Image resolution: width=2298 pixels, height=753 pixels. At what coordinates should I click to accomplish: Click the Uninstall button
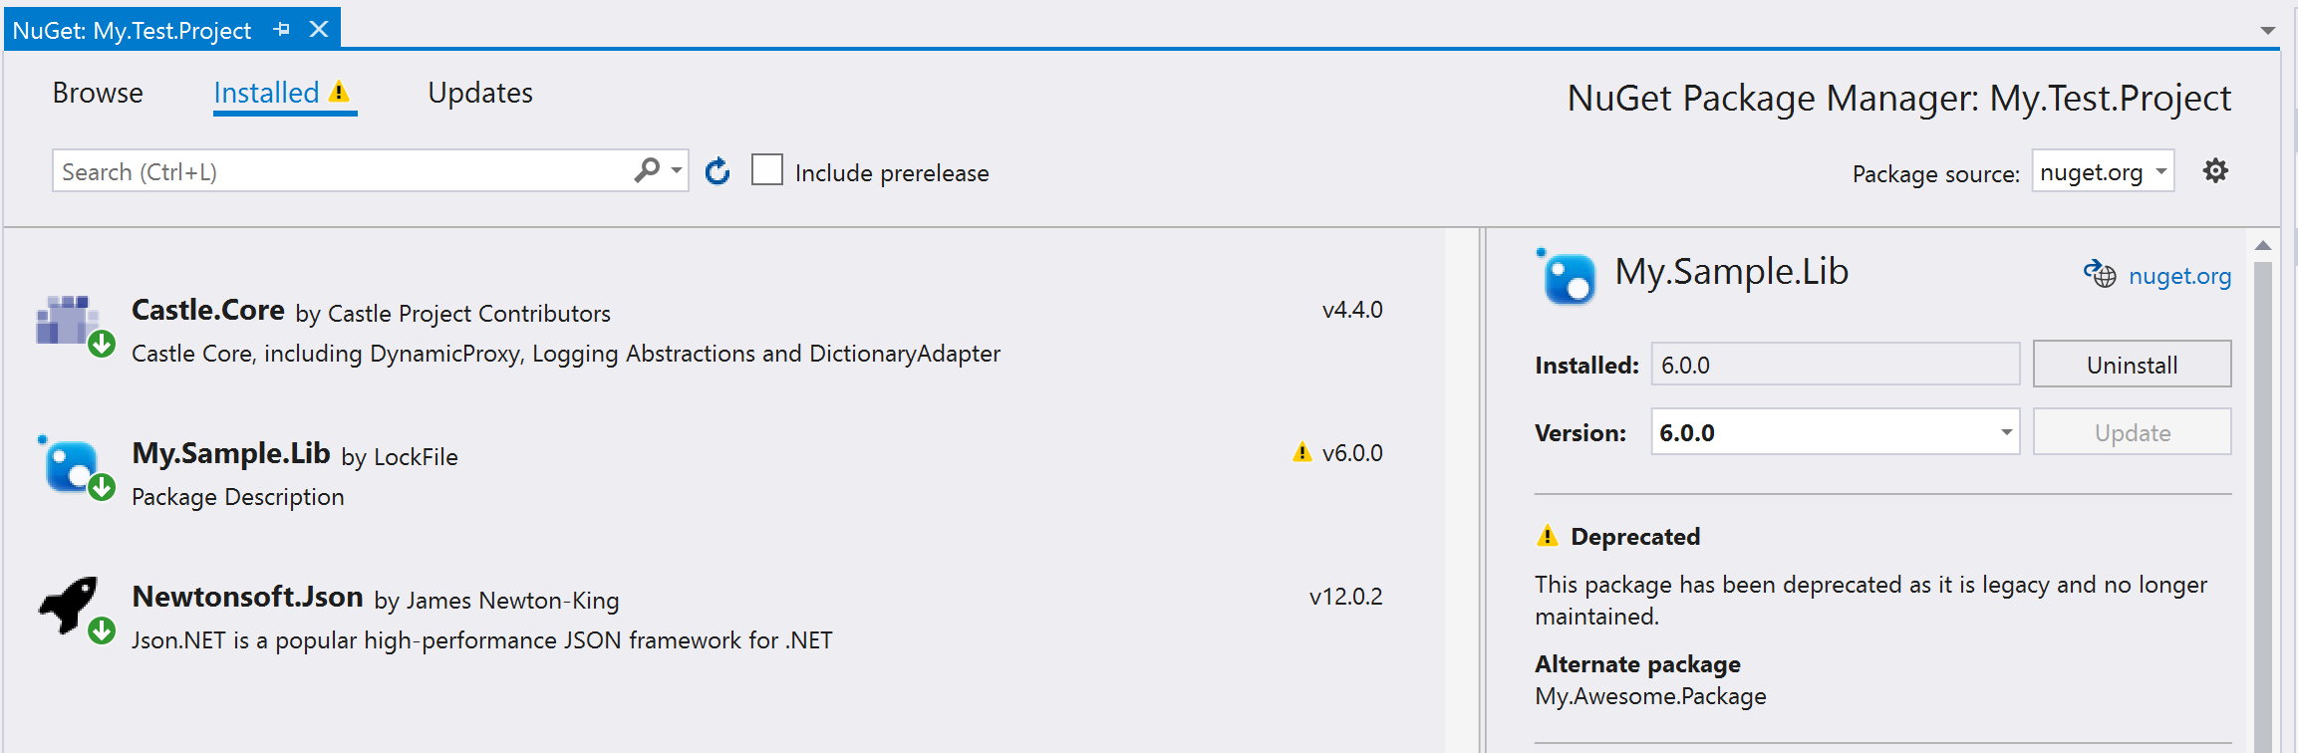click(x=2132, y=365)
